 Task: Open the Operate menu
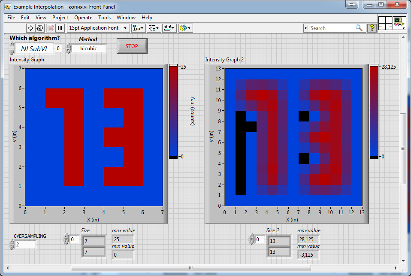[83, 18]
